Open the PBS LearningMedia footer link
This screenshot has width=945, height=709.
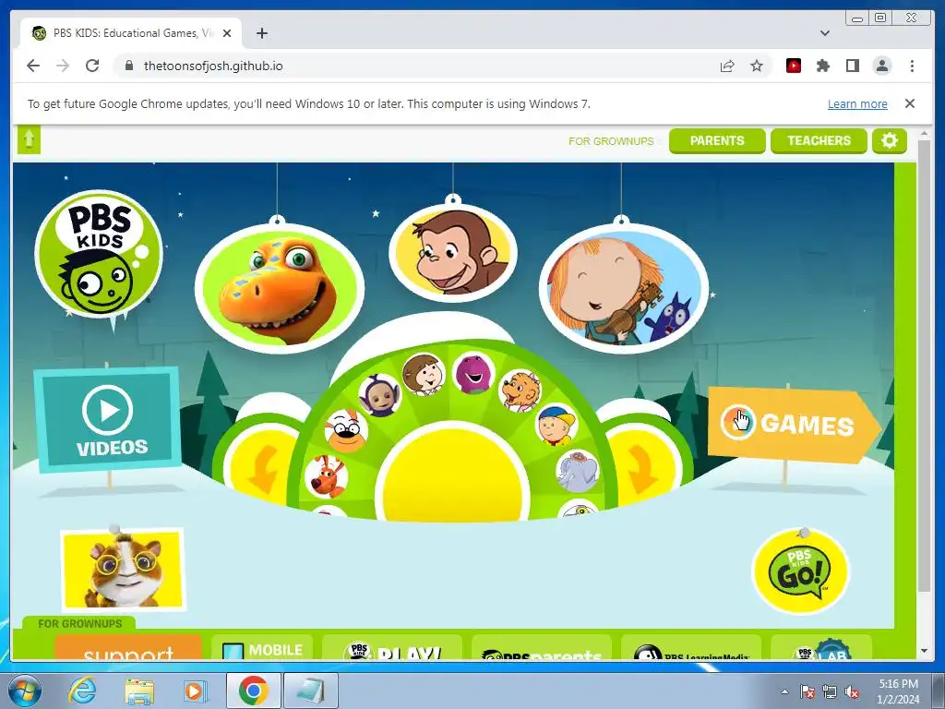point(690,648)
